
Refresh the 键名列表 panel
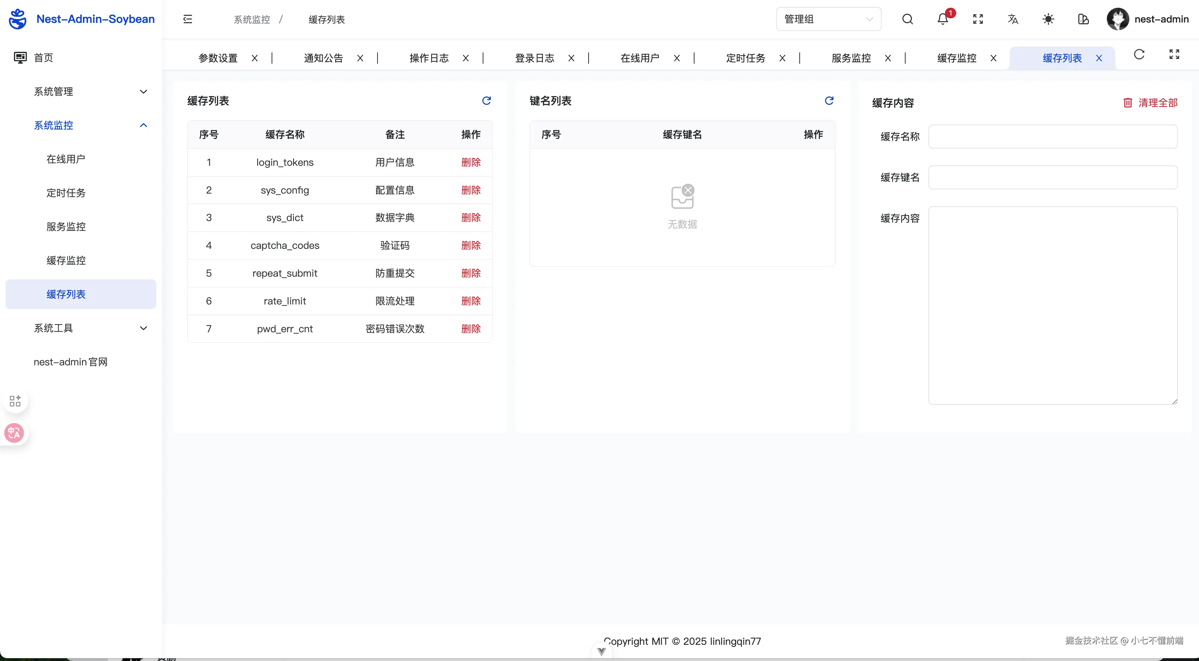click(x=829, y=101)
